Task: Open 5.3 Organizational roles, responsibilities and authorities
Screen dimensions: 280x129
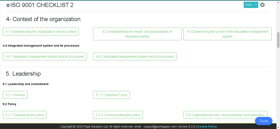Action: (x=225, y=115)
